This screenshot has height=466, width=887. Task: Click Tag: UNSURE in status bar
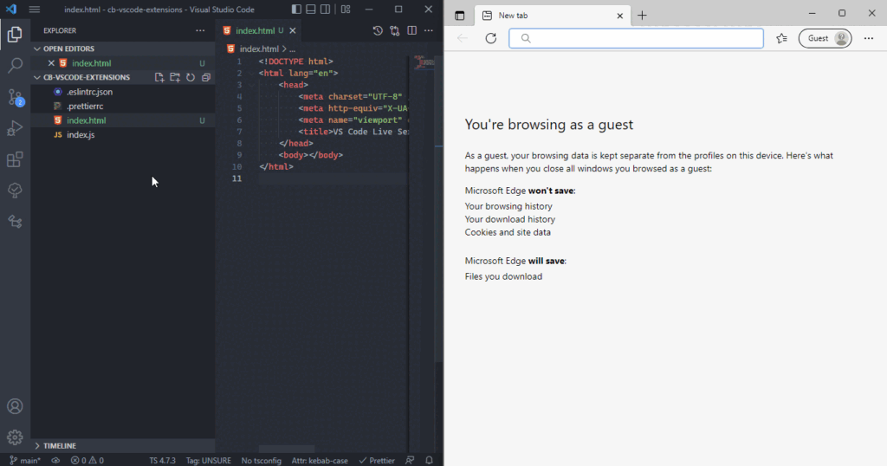click(209, 460)
